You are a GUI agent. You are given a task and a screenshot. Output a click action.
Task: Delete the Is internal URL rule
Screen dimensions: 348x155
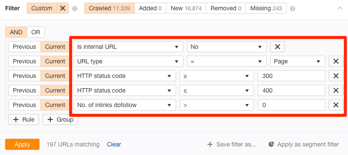pos(278,47)
